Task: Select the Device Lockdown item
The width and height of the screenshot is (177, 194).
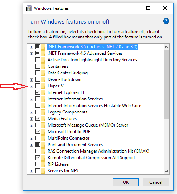Action: coord(64,79)
